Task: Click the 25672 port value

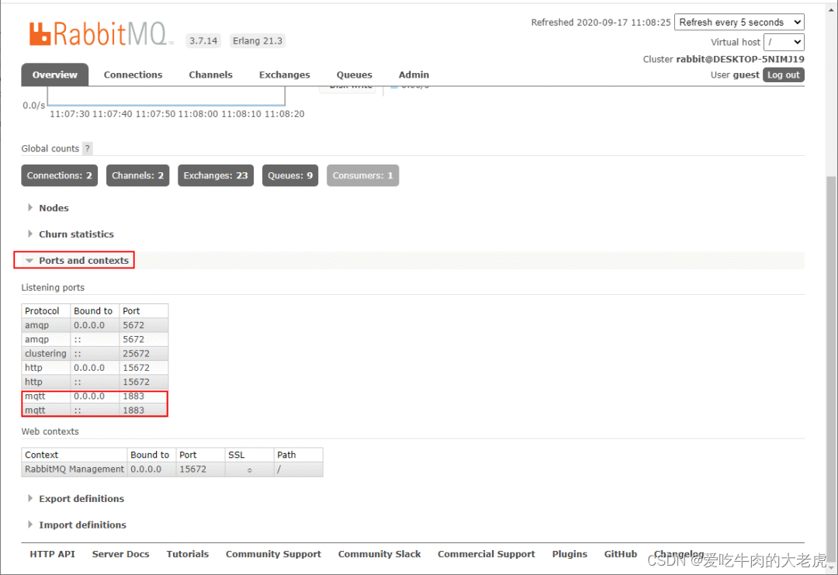Action: [137, 353]
